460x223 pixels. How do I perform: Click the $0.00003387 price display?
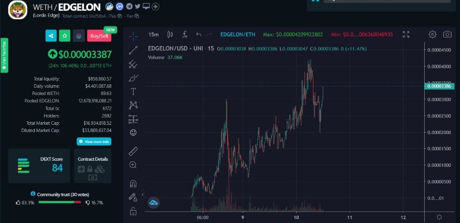pos(85,54)
